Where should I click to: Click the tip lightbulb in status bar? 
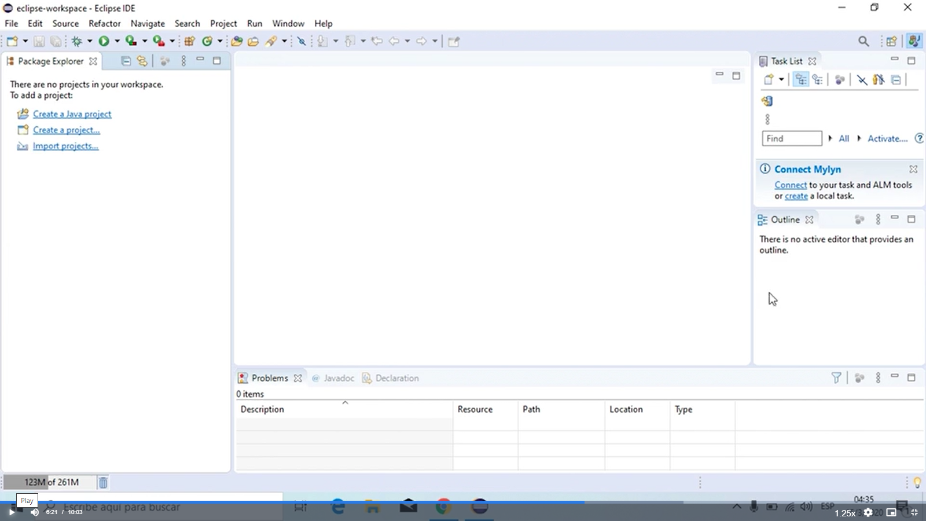917,482
